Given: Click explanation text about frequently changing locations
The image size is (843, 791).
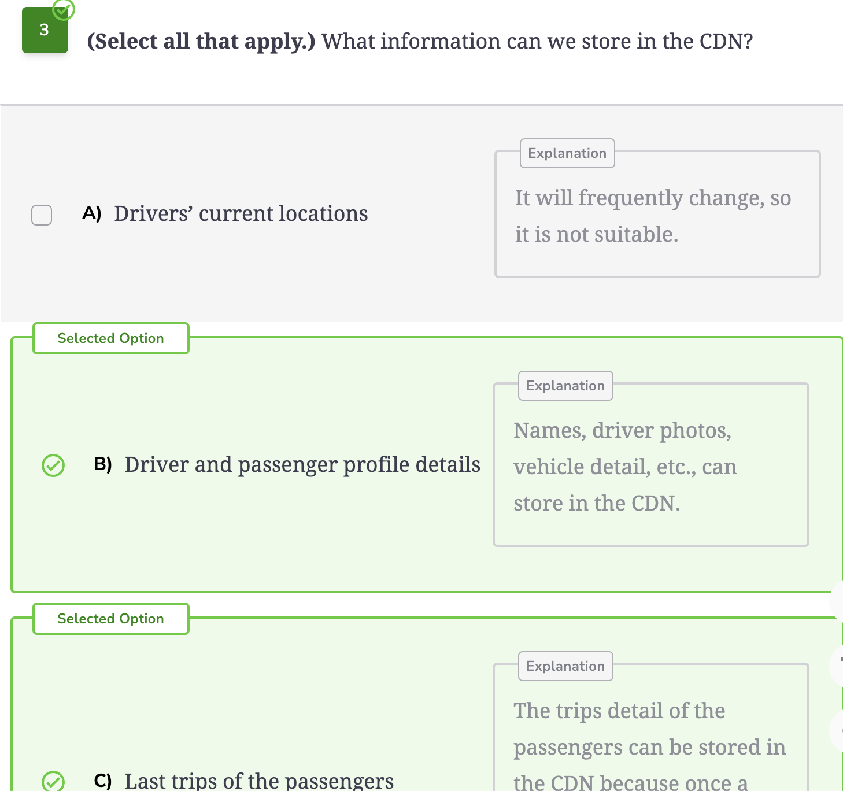Looking at the screenshot, I should [x=653, y=216].
